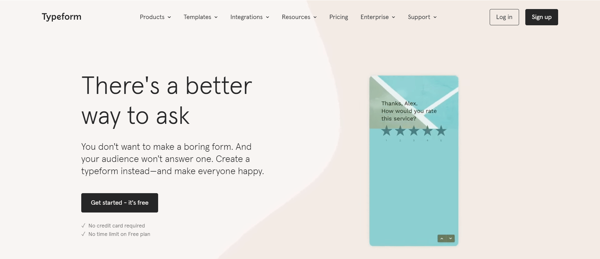Open the Integrations dropdown

249,17
